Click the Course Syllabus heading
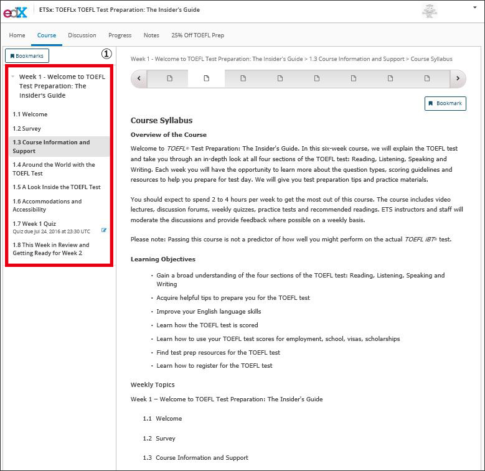The image size is (485, 471). coord(161,120)
